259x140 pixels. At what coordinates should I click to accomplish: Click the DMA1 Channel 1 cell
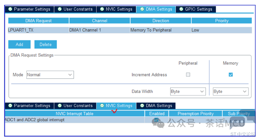(x=99, y=30)
